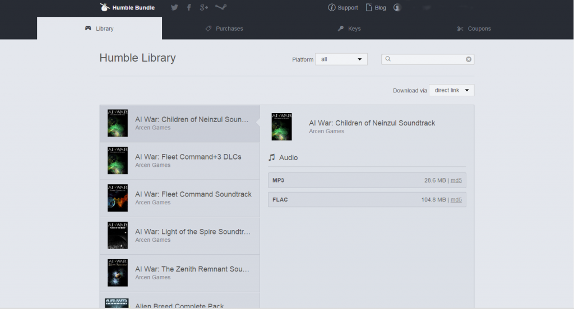
Task: Click the 'Humble Library' heading
Action: (x=138, y=58)
